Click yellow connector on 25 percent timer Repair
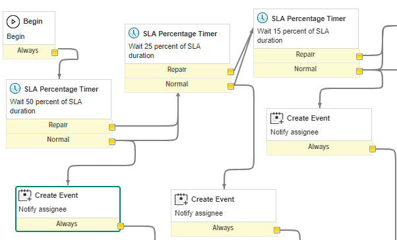397x240 pixels. click(231, 72)
